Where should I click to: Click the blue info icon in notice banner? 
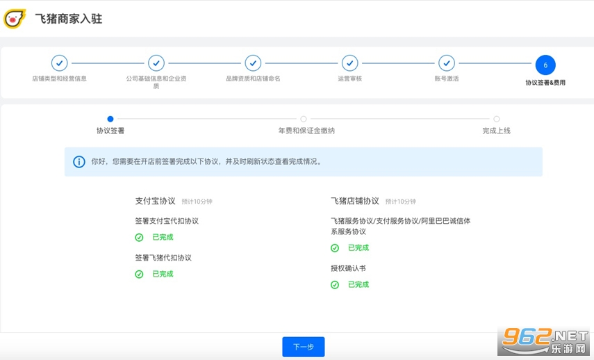click(x=79, y=161)
